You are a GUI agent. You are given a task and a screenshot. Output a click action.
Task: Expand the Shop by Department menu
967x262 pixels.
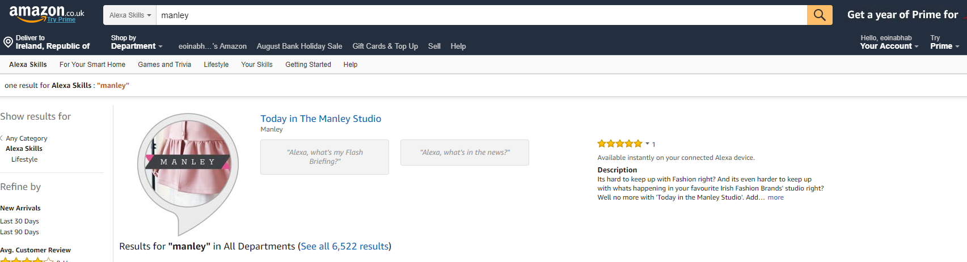137,43
